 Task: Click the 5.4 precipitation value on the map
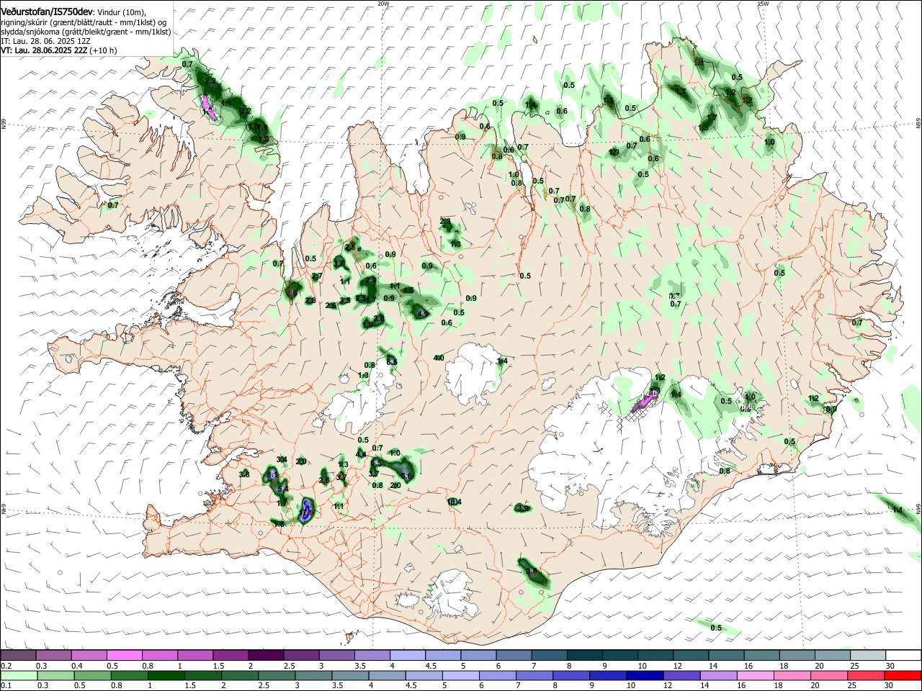282,489
